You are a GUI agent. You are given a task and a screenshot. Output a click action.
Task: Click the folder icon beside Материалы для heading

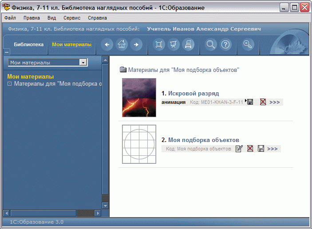123,70
